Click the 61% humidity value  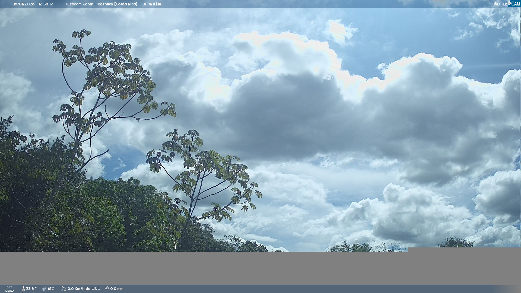[x=51, y=289]
